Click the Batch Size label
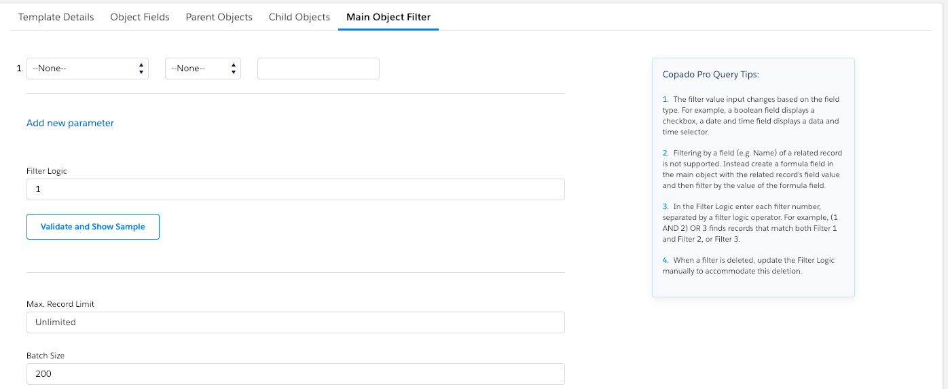This screenshot has height=389, width=948. (45, 356)
